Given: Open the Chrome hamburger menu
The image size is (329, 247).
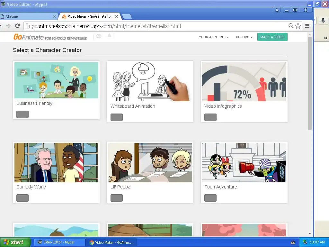Looking at the screenshot, I should point(307,26).
